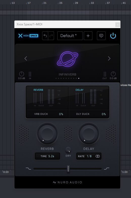Toggle the plugin power button

coord(113,35)
